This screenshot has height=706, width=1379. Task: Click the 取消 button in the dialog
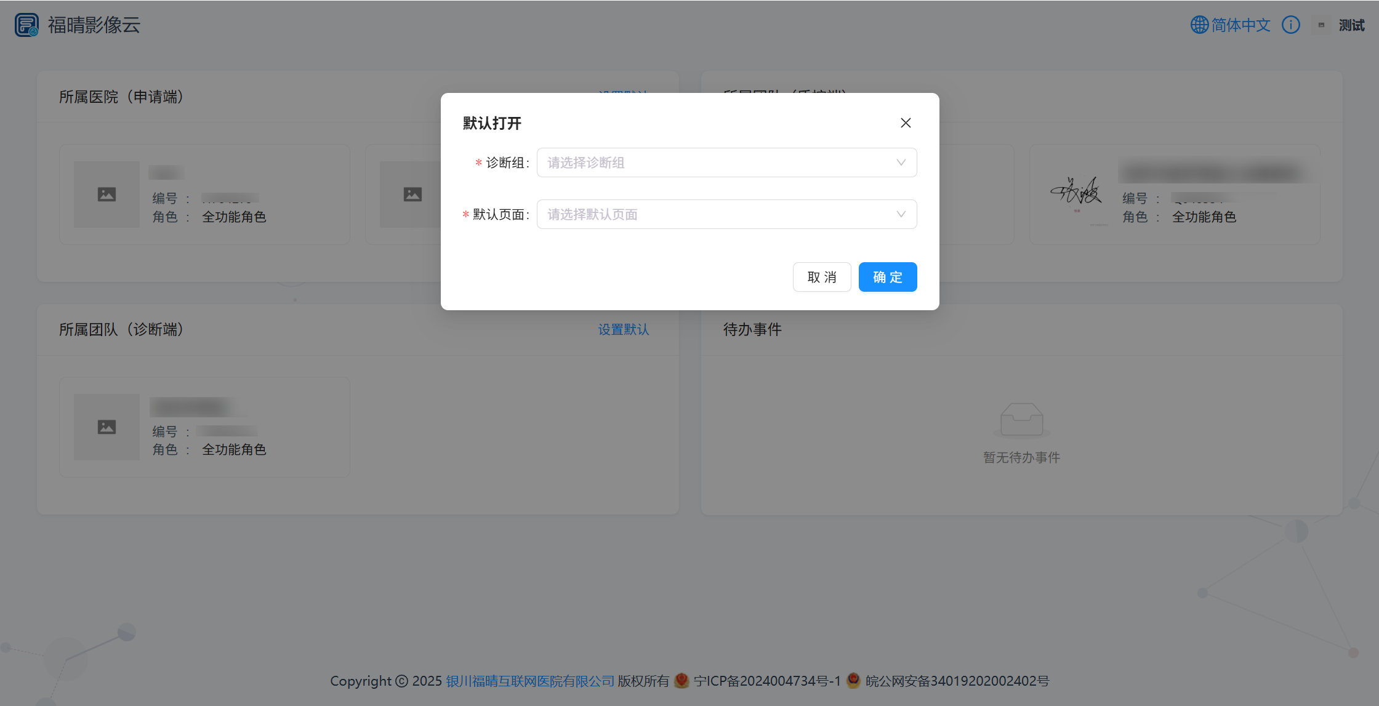pos(822,277)
